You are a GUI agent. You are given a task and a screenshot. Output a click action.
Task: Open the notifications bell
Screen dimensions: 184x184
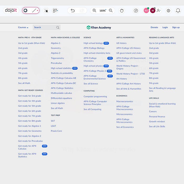pyautogui.click(x=178, y=11)
